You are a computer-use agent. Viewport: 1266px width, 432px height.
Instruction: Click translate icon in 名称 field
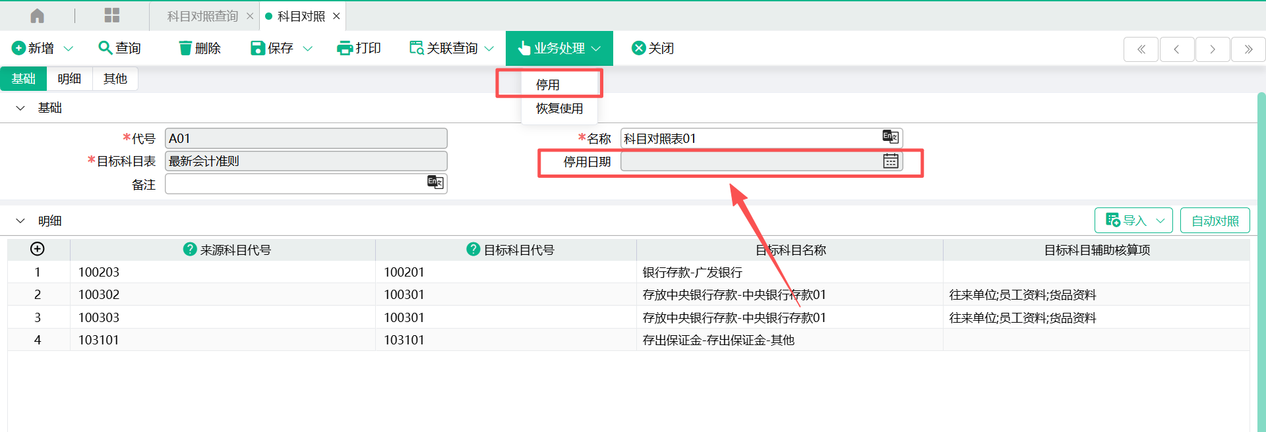click(x=890, y=137)
